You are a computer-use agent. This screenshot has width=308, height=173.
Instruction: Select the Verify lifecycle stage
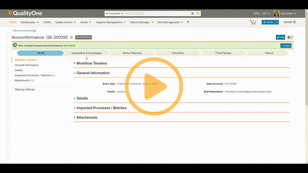click(x=41, y=53)
